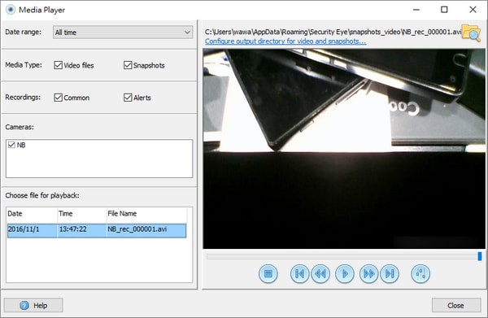Screen dimensions: 488x318
Task: Select NB_rec_000001.avi in file list
Action: coord(97,230)
